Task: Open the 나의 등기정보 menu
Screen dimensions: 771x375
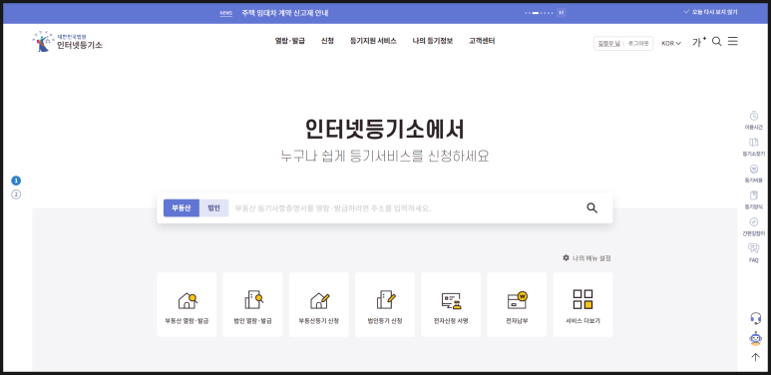Action: pos(433,41)
